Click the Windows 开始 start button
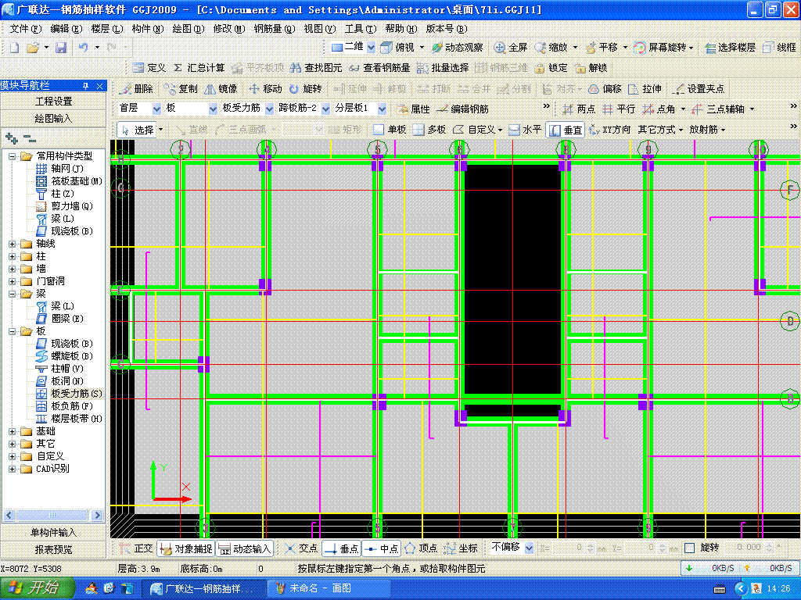This screenshot has width=801, height=600. pyautogui.click(x=37, y=588)
